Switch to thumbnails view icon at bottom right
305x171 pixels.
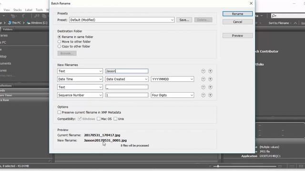(301, 166)
